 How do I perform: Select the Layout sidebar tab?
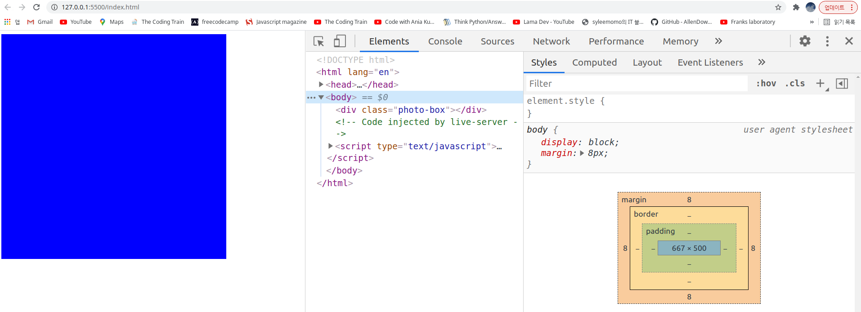click(647, 62)
